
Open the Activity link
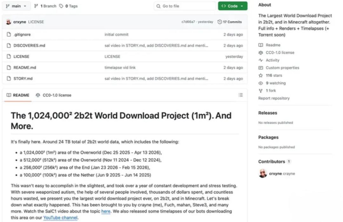(272, 60)
